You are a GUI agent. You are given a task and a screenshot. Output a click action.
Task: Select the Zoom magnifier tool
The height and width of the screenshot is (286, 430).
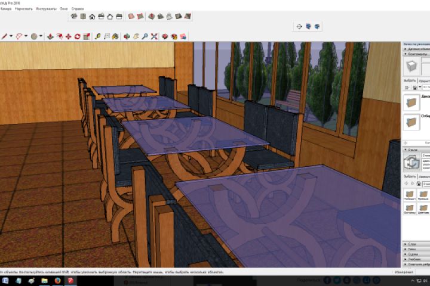click(x=145, y=36)
